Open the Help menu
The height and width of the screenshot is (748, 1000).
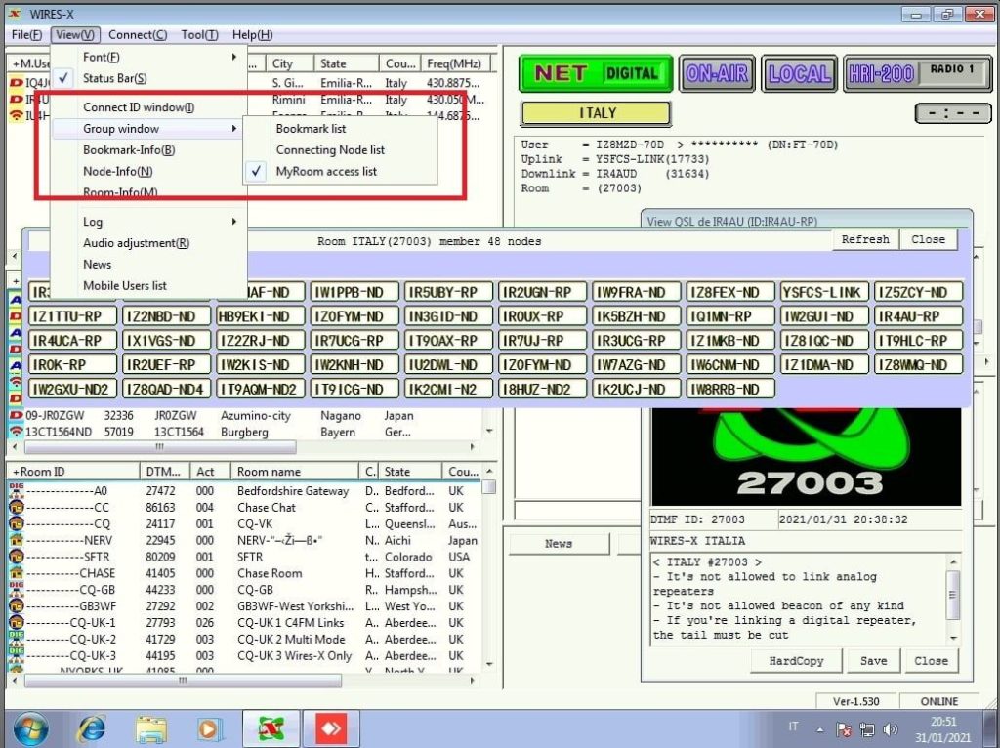click(x=252, y=35)
